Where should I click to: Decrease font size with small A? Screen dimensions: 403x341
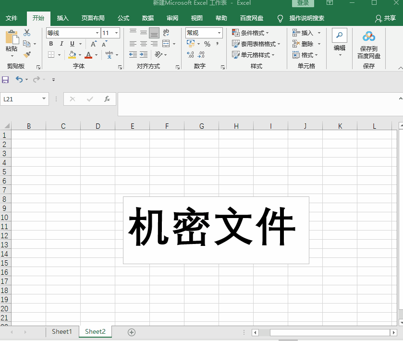tap(104, 44)
